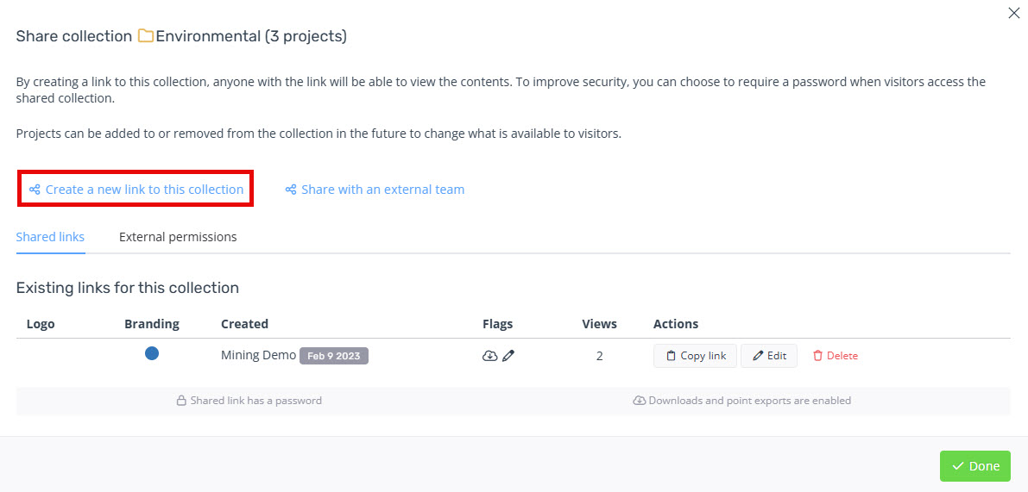Copy the Mining Demo share link
This screenshot has width=1028, height=492.
(x=695, y=356)
